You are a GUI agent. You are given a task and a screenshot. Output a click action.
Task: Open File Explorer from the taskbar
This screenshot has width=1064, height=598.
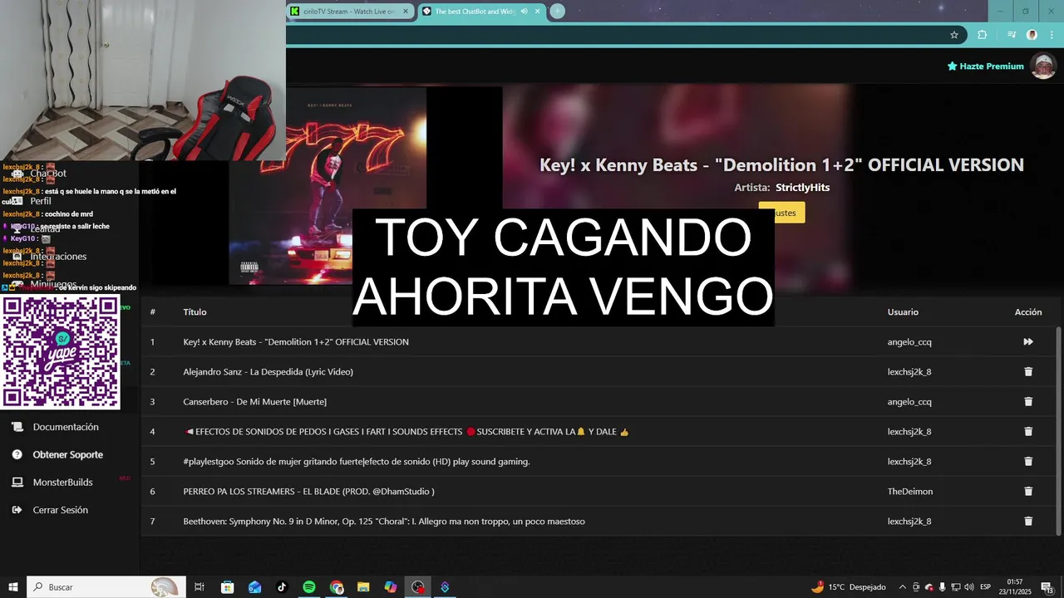[x=363, y=587]
